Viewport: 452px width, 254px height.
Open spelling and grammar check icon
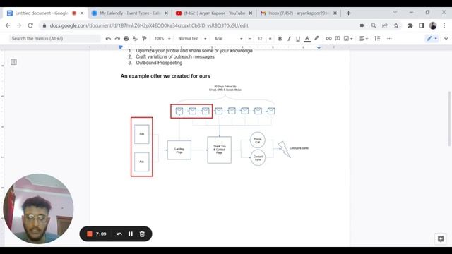[135, 39]
